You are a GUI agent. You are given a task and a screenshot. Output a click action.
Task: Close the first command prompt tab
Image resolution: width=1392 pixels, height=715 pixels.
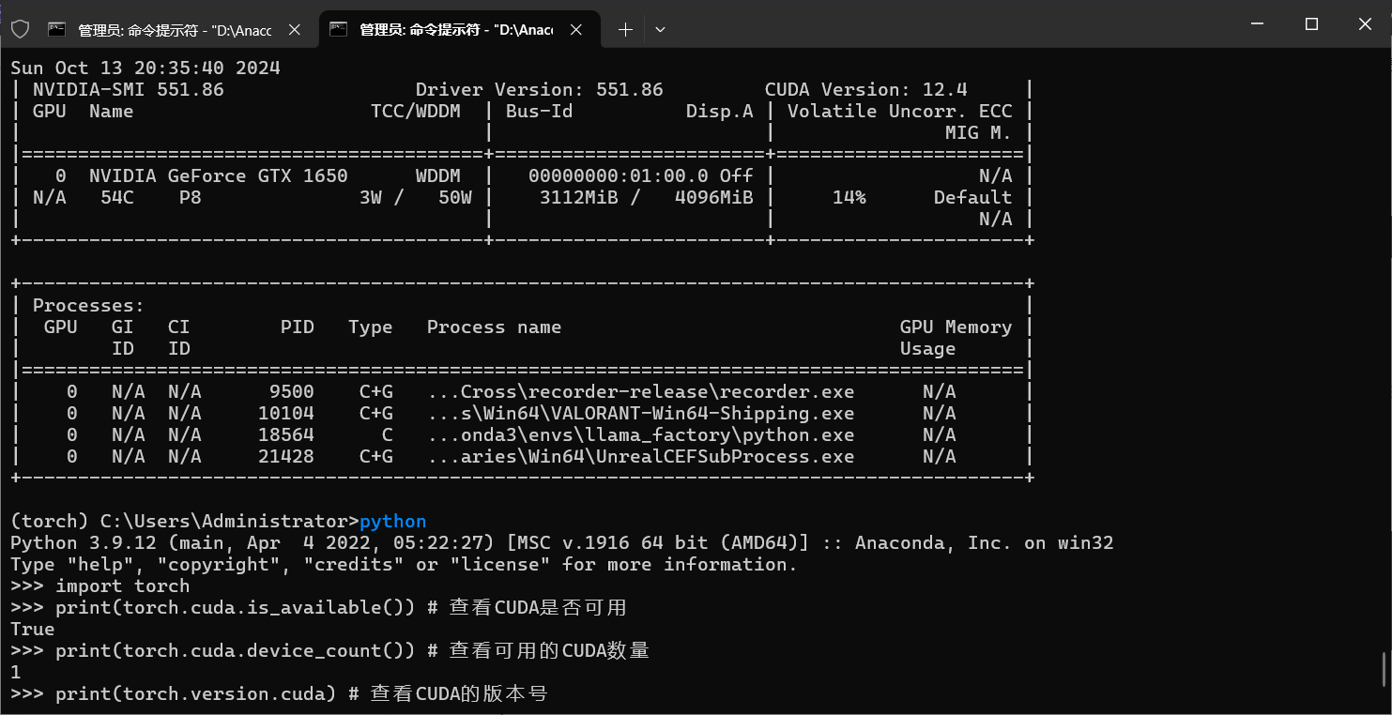click(x=294, y=30)
